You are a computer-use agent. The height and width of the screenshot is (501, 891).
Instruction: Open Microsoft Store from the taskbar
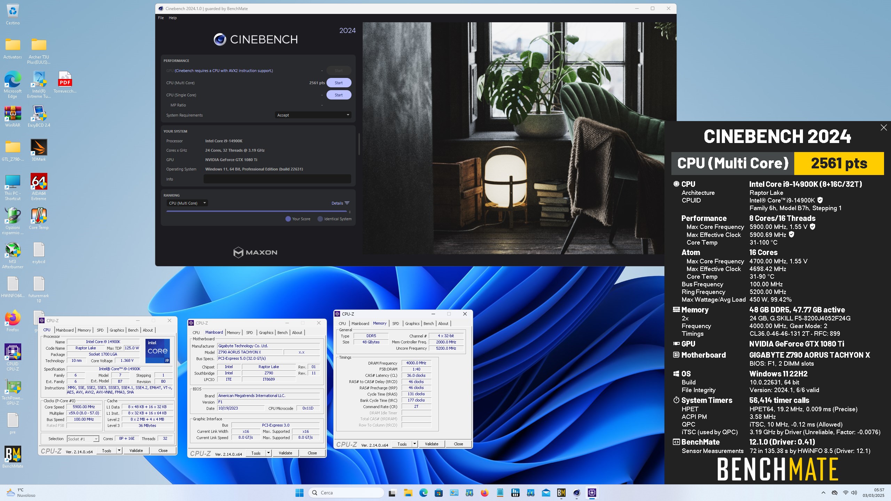click(x=439, y=493)
